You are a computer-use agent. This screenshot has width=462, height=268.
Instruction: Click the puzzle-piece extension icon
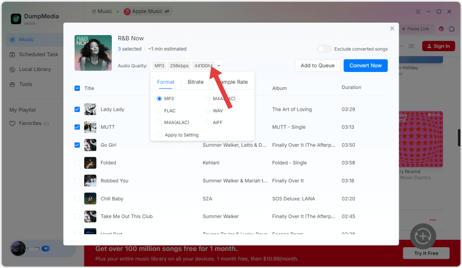(x=451, y=29)
